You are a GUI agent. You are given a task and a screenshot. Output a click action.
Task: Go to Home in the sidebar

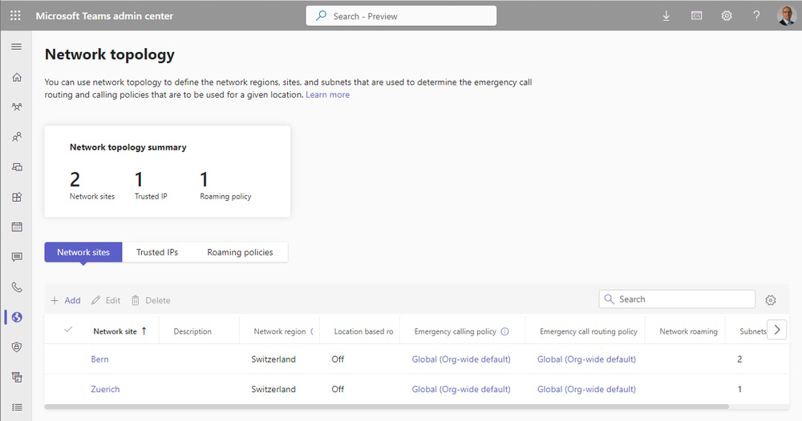(17, 77)
